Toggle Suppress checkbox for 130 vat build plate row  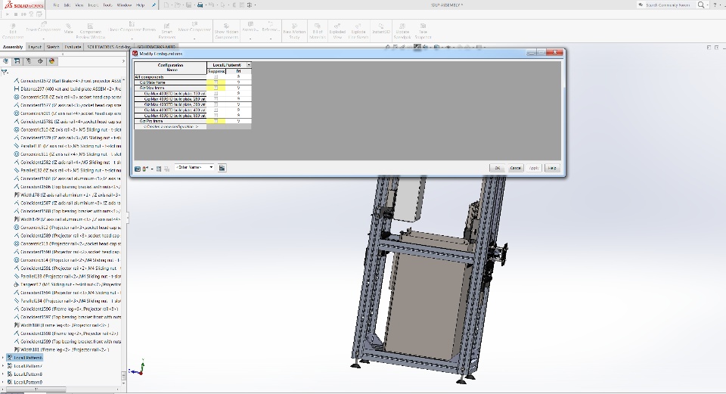pos(216,94)
